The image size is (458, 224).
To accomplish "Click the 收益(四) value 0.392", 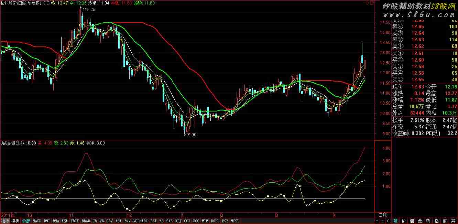I will coord(417,133).
